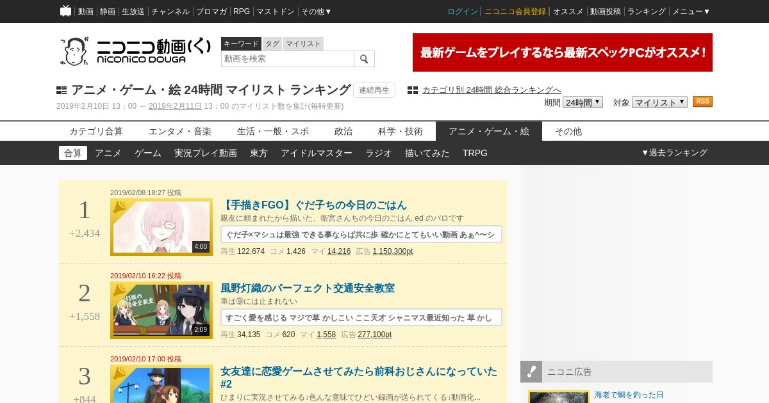
Task: Select the キーワード search tab
Action: tap(241, 43)
